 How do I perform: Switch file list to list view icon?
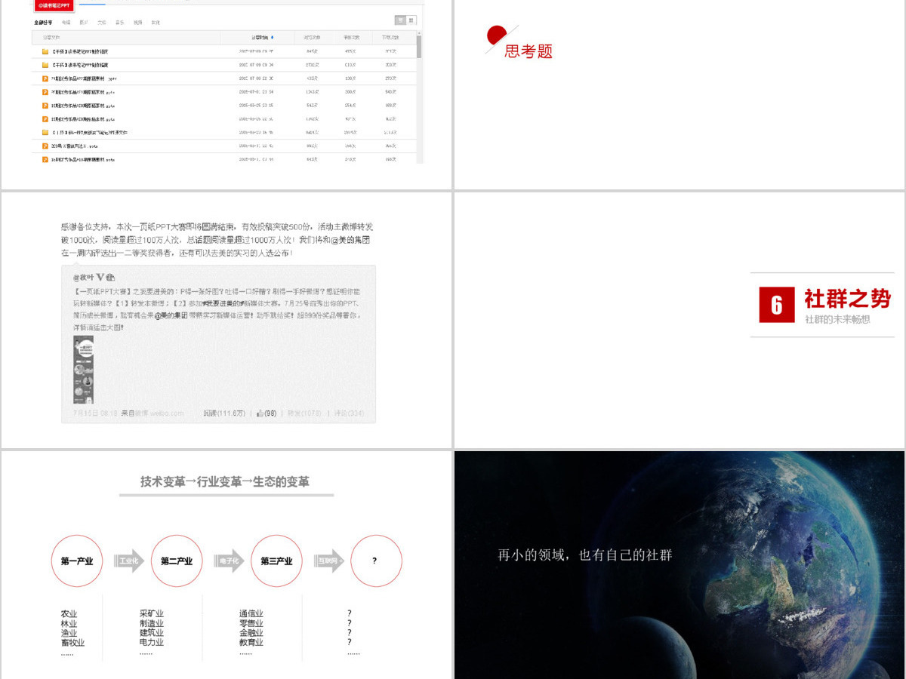(401, 20)
